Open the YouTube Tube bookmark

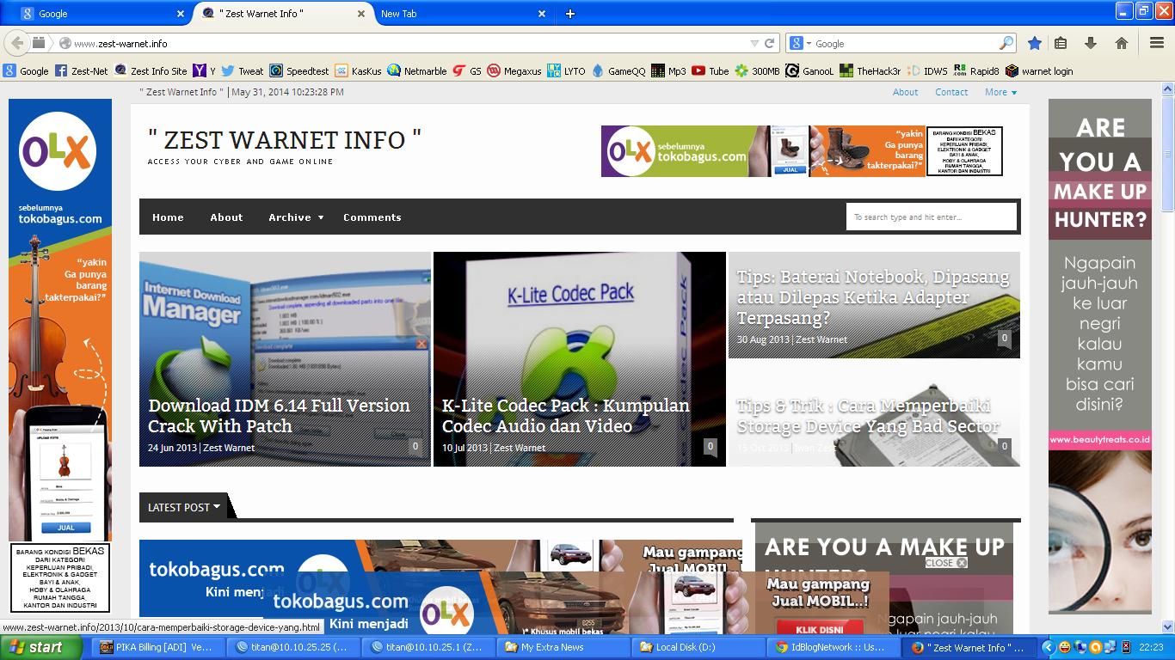[x=711, y=71]
